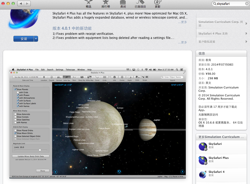
Task: Open the 客户隐私政策 privacy policy link
Action: point(222,42)
